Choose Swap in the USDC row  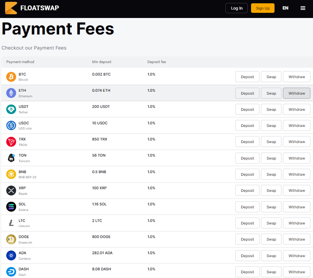(x=271, y=126)
